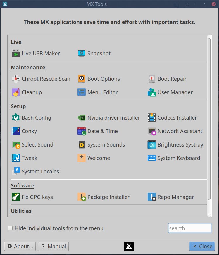Open the Conky icon
219x255 pixels.
pos(15,131)
